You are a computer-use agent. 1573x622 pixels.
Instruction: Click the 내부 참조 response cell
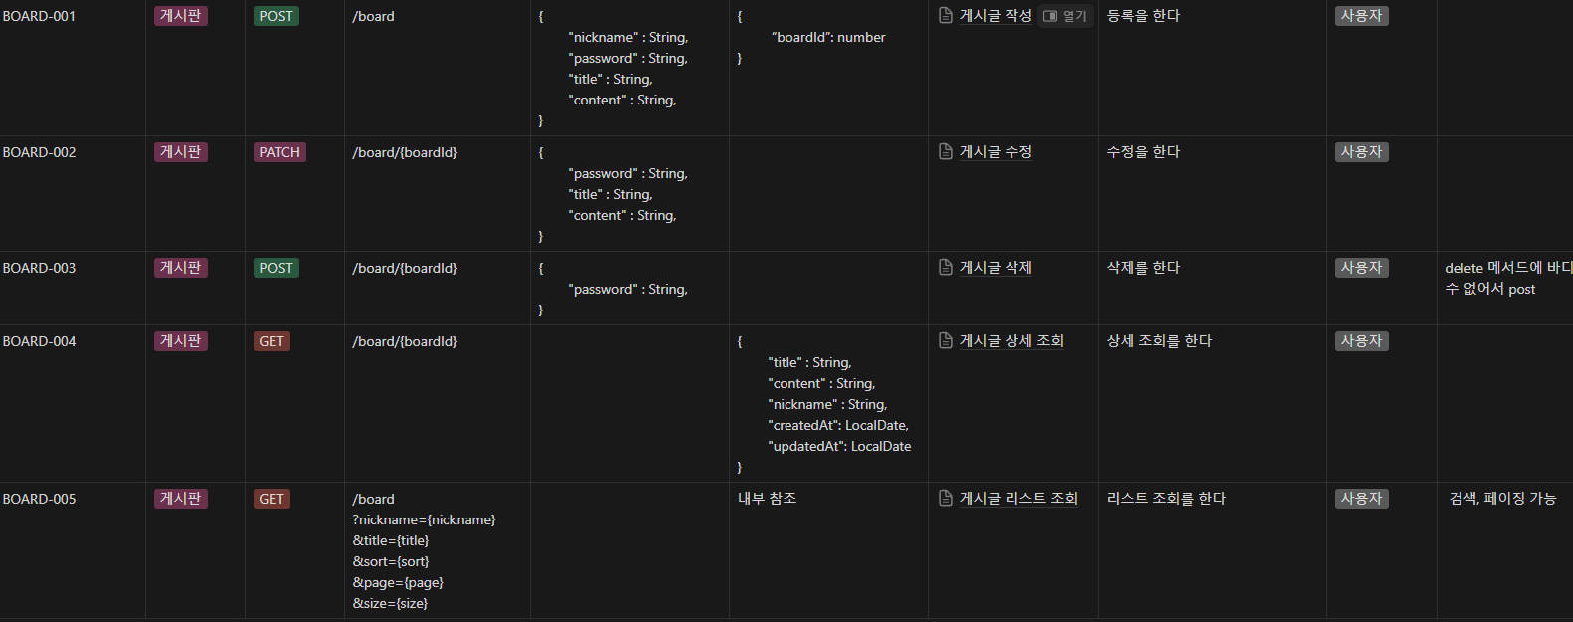pyautogui.click(x=767, y=499)
